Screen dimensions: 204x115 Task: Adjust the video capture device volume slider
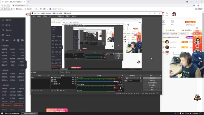(96, 88)
